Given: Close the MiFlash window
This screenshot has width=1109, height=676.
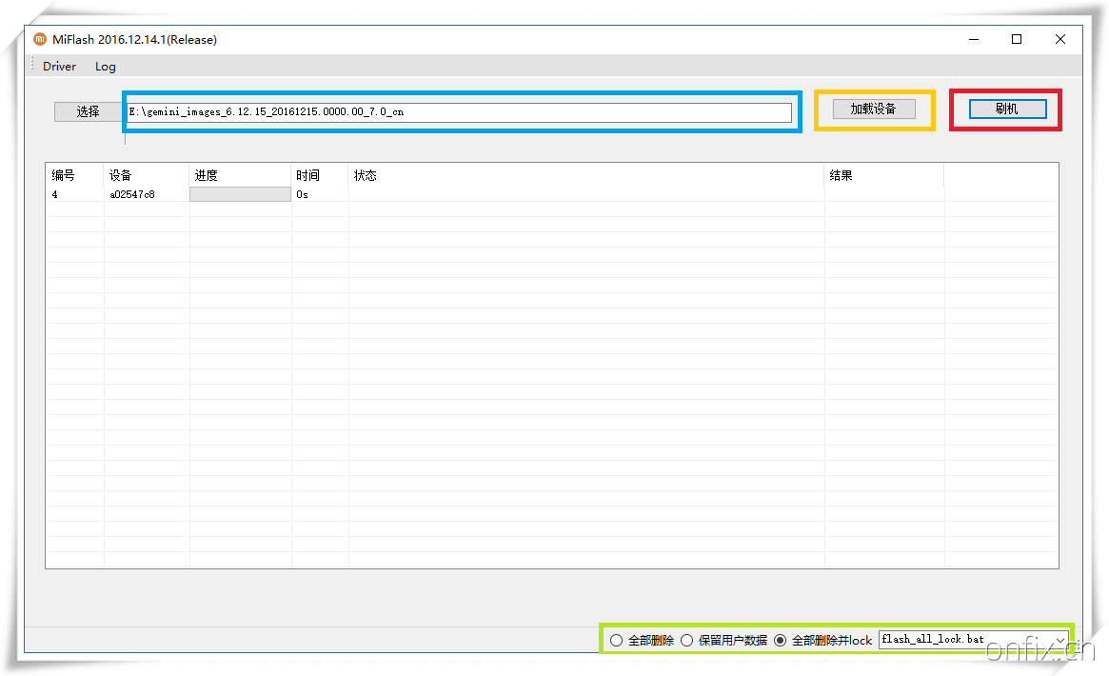Looking at the screenshot, I should [1060, 39].
